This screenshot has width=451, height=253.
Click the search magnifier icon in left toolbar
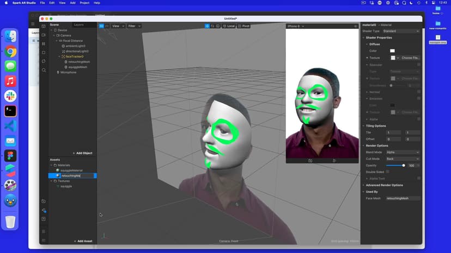(44, 70)
